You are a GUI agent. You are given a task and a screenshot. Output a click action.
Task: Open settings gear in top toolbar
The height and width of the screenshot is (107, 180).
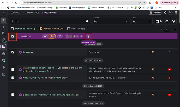[x=165, y=12]
